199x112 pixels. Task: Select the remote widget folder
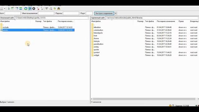145,55
